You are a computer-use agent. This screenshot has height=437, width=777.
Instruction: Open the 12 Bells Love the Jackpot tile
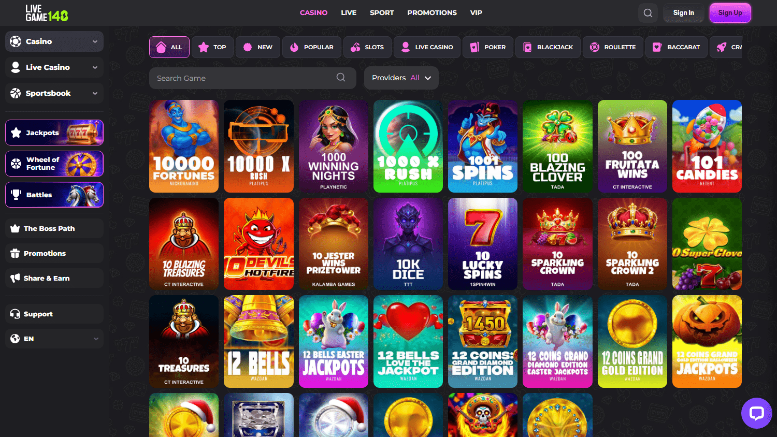tap(408, 341)
